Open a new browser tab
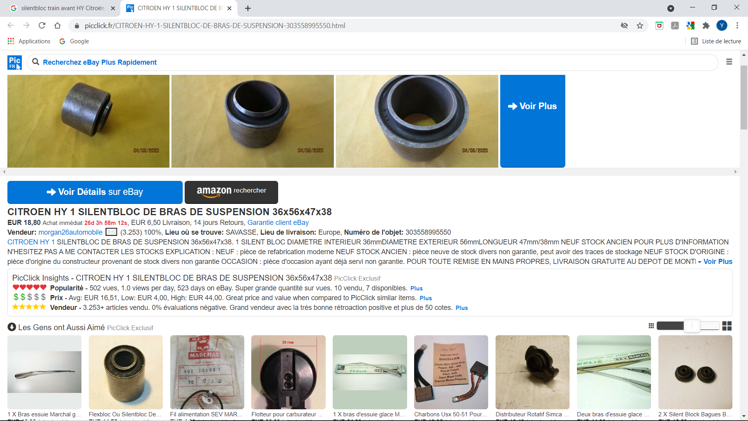Viewport: 748px width, 421px height. tap(248, 8)
